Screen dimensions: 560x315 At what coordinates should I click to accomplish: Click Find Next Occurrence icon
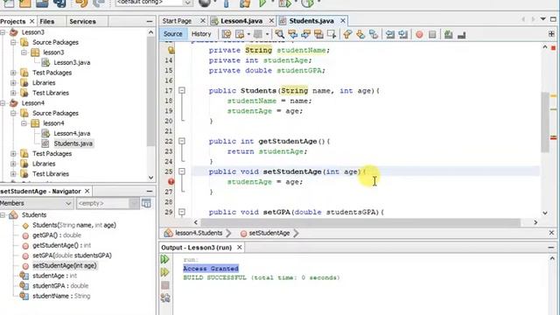305,34
